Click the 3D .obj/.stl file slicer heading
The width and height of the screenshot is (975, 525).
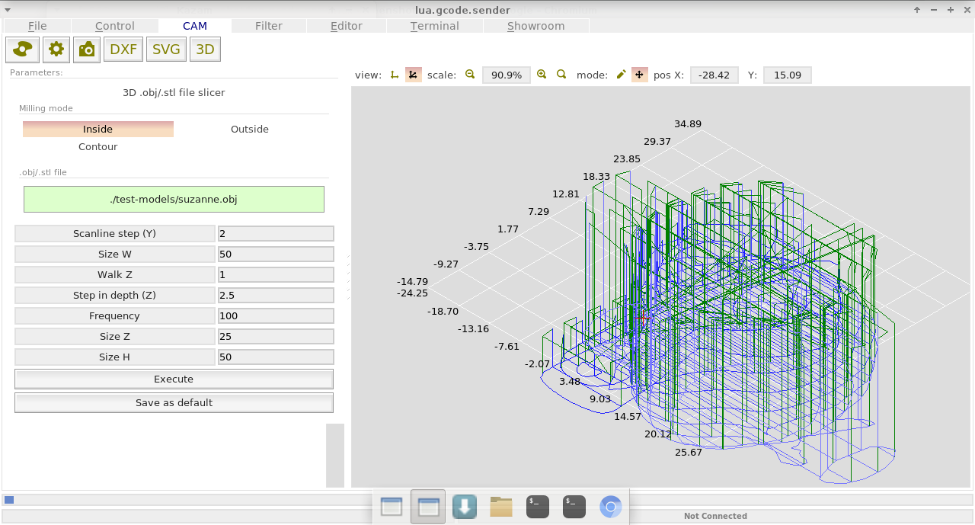[x=174, y=93]
